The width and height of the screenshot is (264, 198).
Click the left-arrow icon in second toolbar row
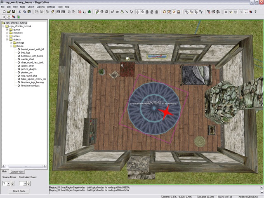(x=4, y=17)
